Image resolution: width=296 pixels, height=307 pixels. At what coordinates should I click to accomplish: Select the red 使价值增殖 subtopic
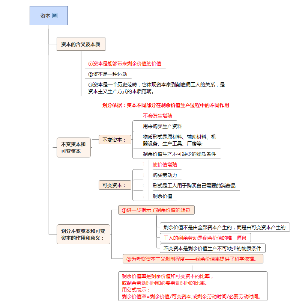[x=165, y=165]
